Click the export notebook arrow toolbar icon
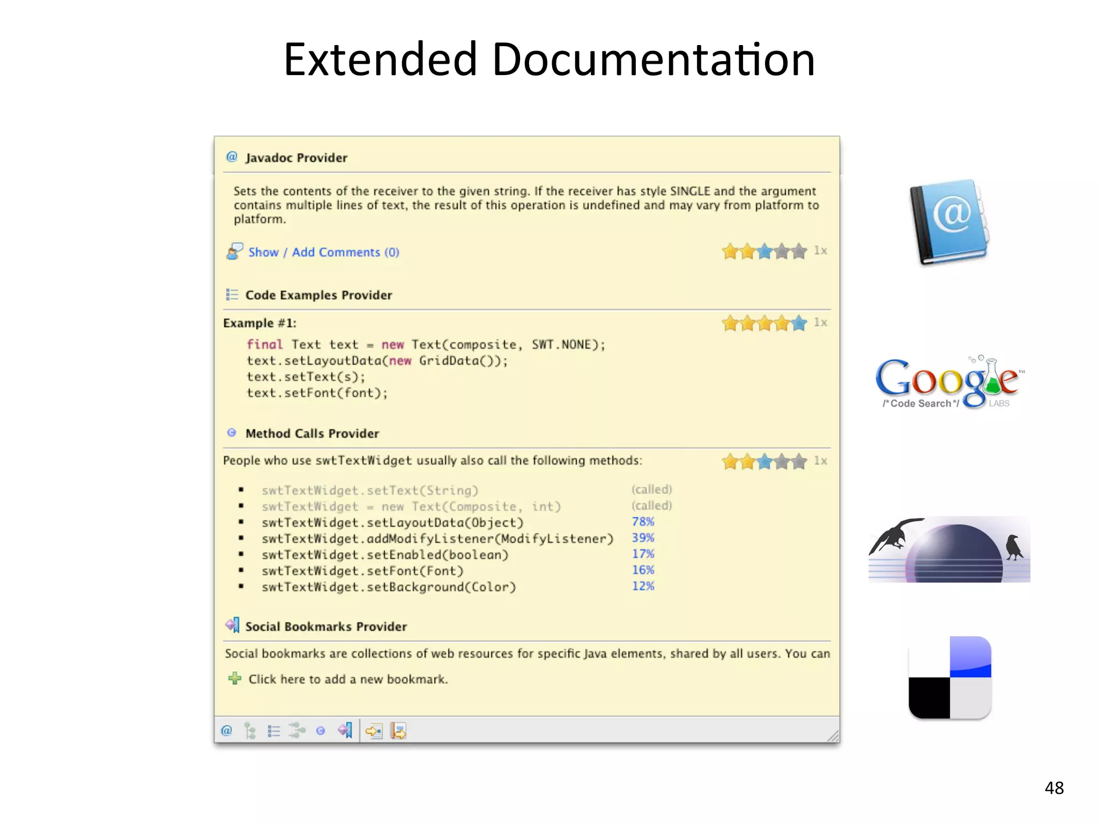1098x824 pixels. point(398,731)
